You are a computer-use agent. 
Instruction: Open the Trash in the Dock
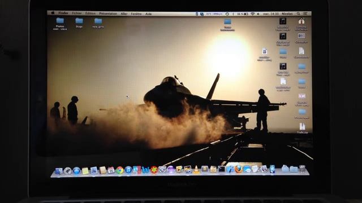click(302, 169)
